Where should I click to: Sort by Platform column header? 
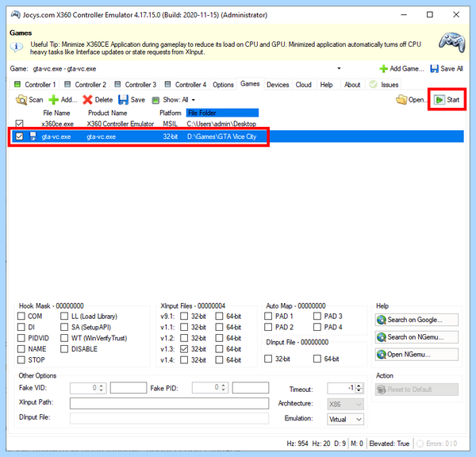pos(171,113)
